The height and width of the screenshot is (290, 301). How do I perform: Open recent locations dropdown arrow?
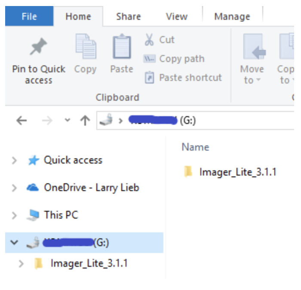[68, 121]
